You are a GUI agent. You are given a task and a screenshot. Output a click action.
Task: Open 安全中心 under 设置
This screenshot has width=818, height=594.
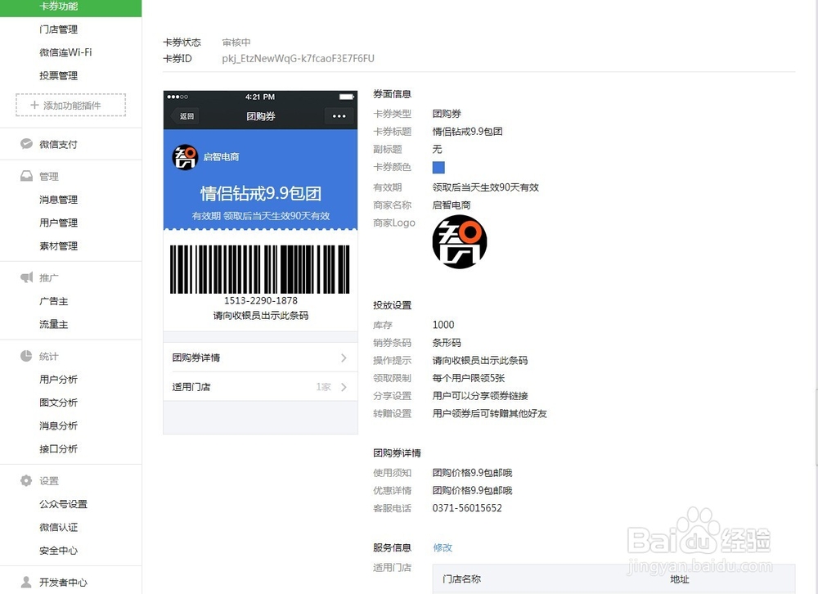57,551
